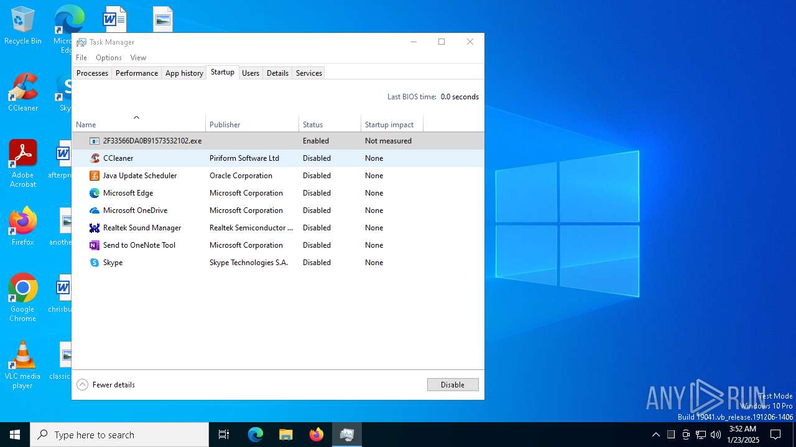Viewport: 796px width, 447px height.
Task: Click the taskbar clock showing 3:52 AM
Action: pos(743,435)
